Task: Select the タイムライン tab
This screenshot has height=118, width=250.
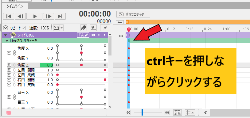Action: click(x=15, y=6)
